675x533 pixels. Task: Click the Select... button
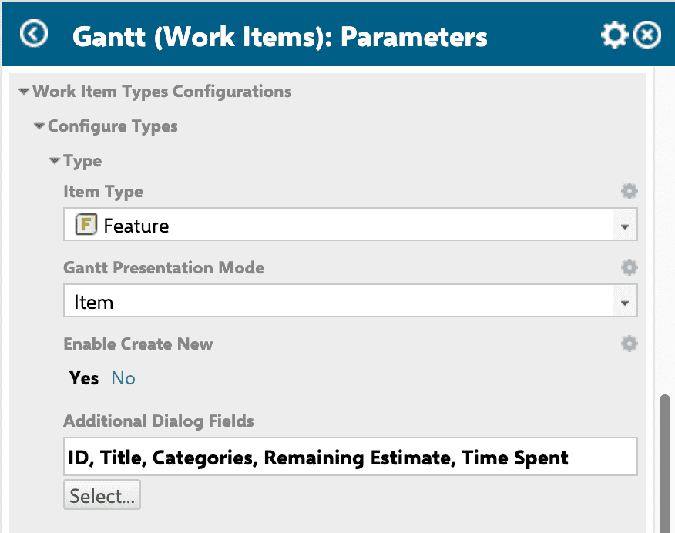point(102,495)
